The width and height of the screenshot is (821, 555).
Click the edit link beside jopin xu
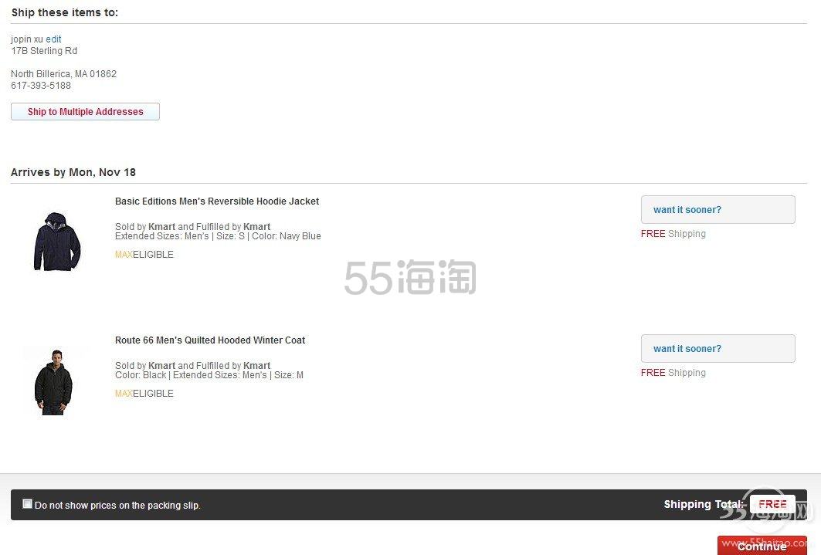point(53,39)
